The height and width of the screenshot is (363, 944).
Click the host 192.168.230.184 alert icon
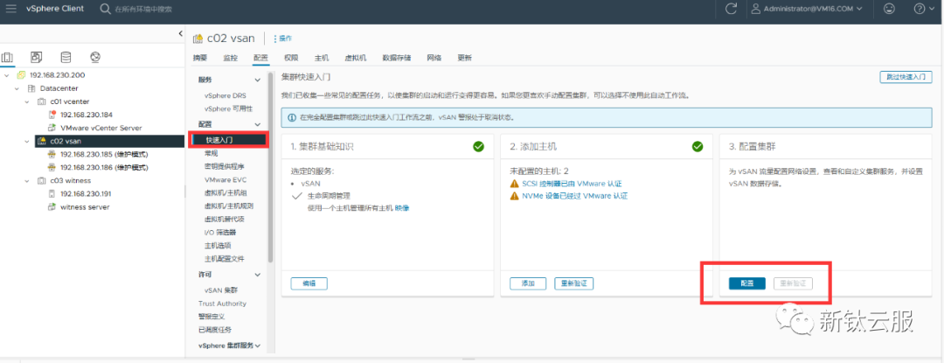[52, 115]
